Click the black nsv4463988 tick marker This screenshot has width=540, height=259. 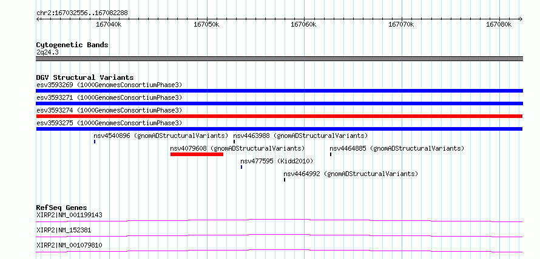pyautogui.click(x=234, y=142)
